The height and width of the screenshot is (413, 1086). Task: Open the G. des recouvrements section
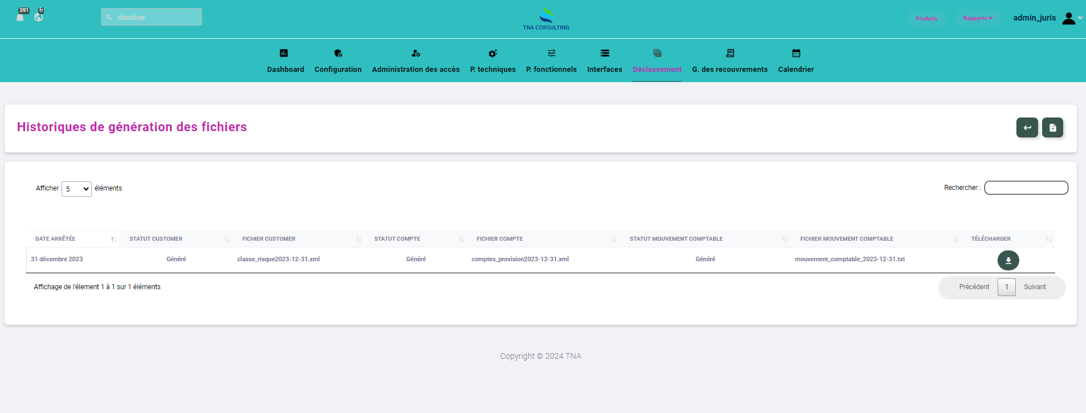coord(730,61)
